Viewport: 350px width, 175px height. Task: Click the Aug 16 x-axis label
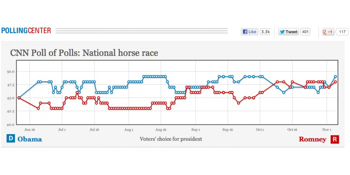[161, 129]
